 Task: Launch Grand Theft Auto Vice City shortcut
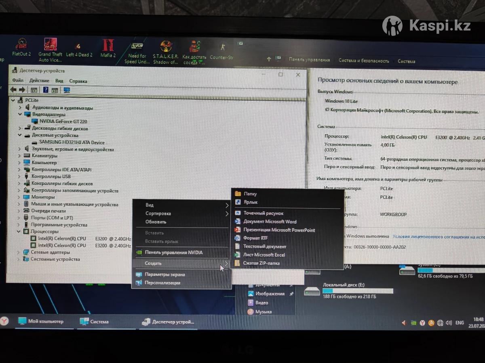(50, 50)
